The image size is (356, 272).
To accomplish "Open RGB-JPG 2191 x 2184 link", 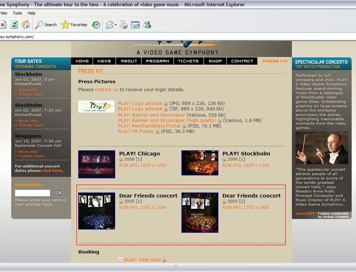I will (142, 207).
